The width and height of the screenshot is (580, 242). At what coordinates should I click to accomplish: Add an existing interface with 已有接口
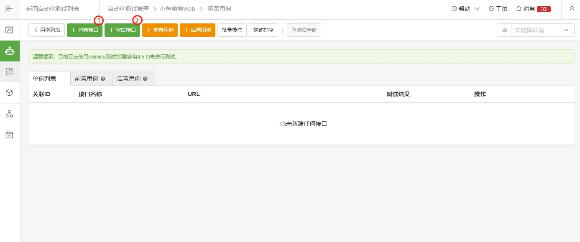click(84, 30)
